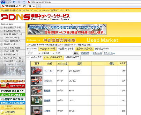Go to 次の20件 next results link
Screen dimensions: 141x115
(108, 53)
